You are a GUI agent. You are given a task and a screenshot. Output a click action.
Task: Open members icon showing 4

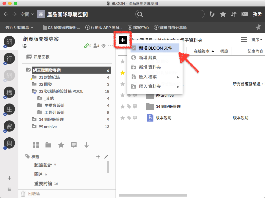click(x=96, y=46)
